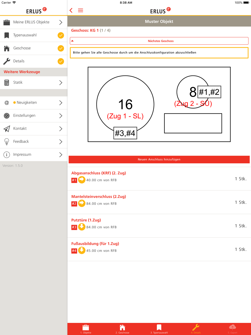The width and height of the screenshot is (251, 335).
Task: Open Einstellungen via its chevron
Action: (61, 116)
